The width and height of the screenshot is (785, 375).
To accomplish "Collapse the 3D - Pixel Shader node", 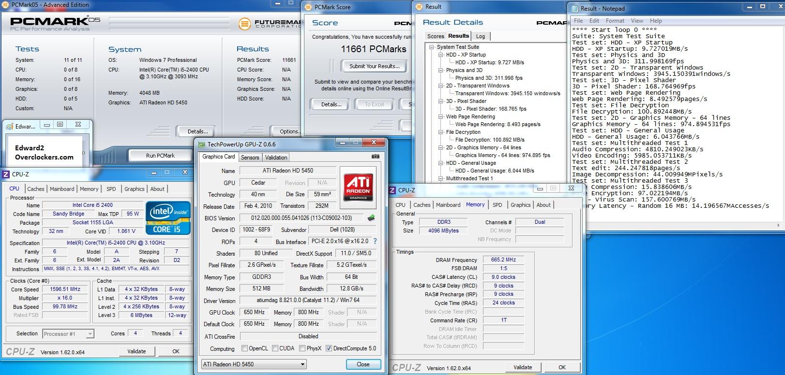I will click(440, 101).
